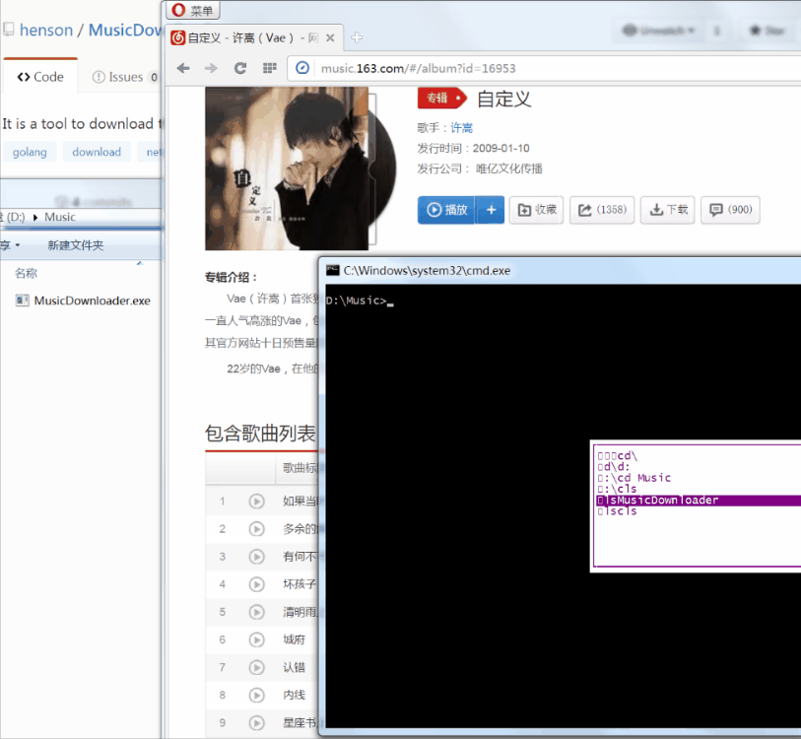The height and width of the screenshot is (739, 801).
Task: Click the 收藏 collect button
Action: pyautogui.click(x=536, y=210)
